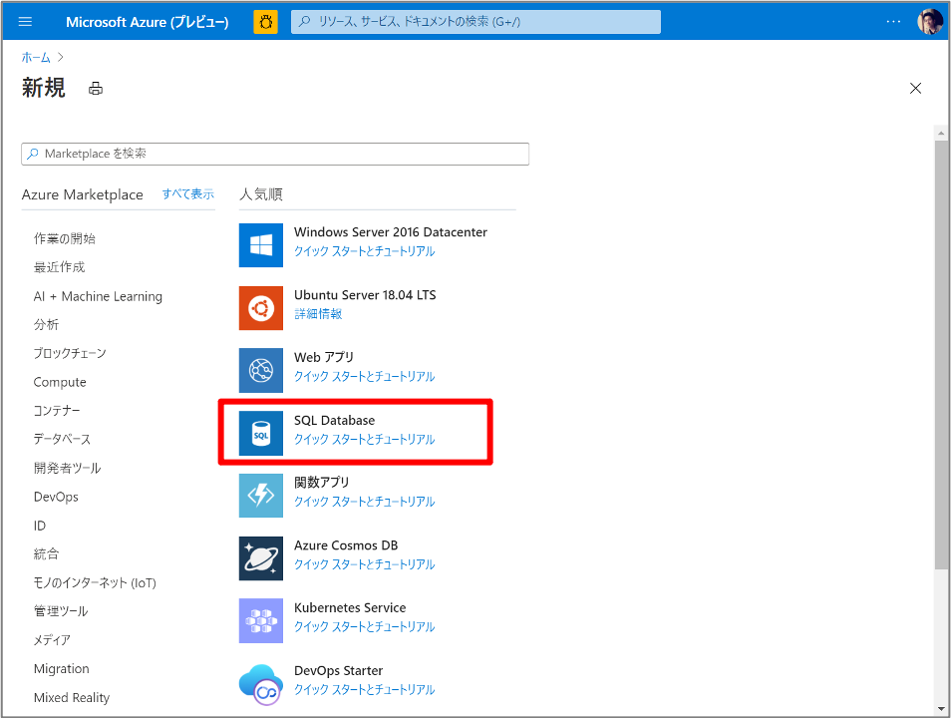The height and width of the screenshot is (718, 951).
Task: Click the yellow bug report icon
Action: point(265,22)
